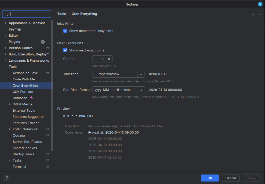265x184 pixels.
Task: Open Qodana settings page
Action: tap(19, 135)
